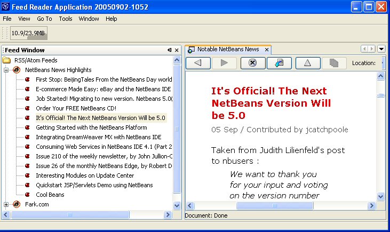Image resolution: width=390 pixels, height=232 pixels.
Task: Click the Feed Reader application title bar icon
Action: [5, 6]
